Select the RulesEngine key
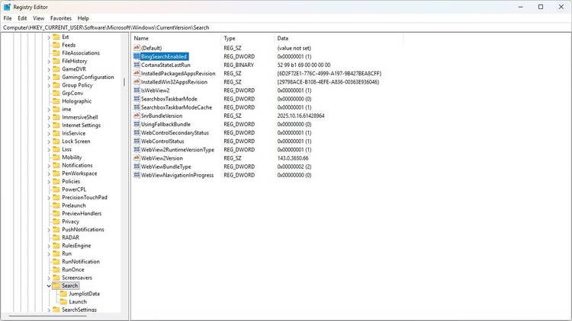Viewport: 572px width, 321px height. [76, 246]
